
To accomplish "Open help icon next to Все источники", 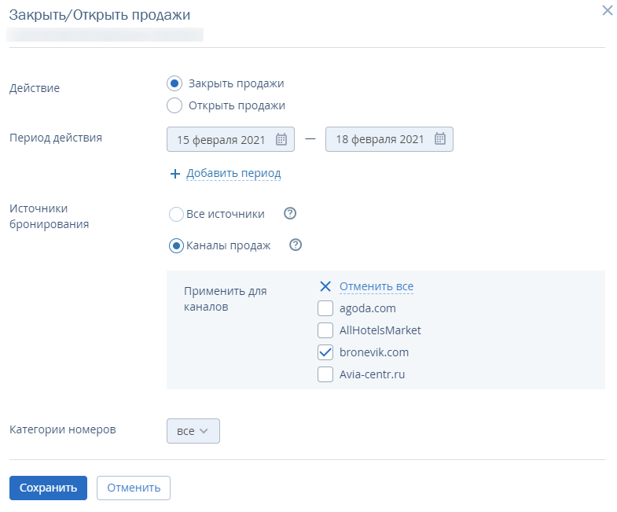I will 290,213.
